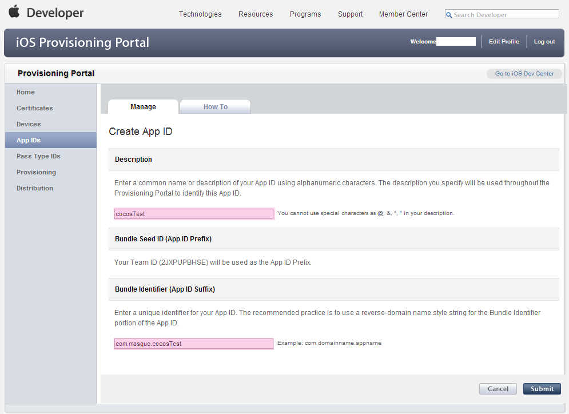The width and height of the screenshot is (569, 414).
Task: Click the Cancel button
Action: (498, 389)
